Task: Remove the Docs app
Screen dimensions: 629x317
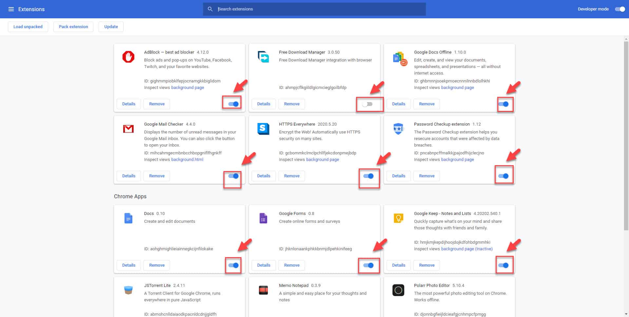Action: click(x=157, y=265)
